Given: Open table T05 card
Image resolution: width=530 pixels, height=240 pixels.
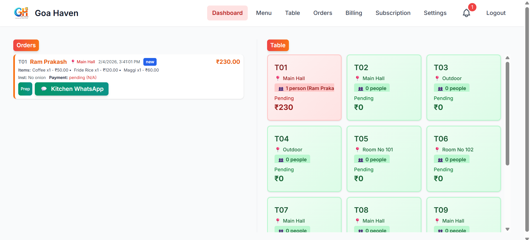Looking at the screenshot, I should [x=384, y=159].
